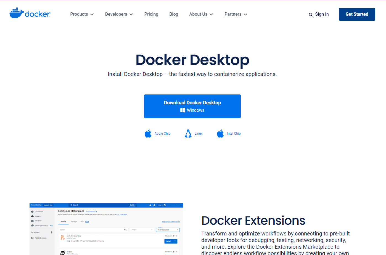Open the Extensions kebab menu in preview sidebar
386x255 pixels.
[51, 232]
